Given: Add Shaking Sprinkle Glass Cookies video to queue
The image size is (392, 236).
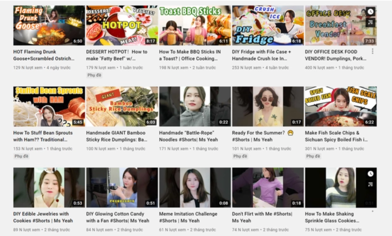Looking at the screenshot, I should (x=370, y=184).
